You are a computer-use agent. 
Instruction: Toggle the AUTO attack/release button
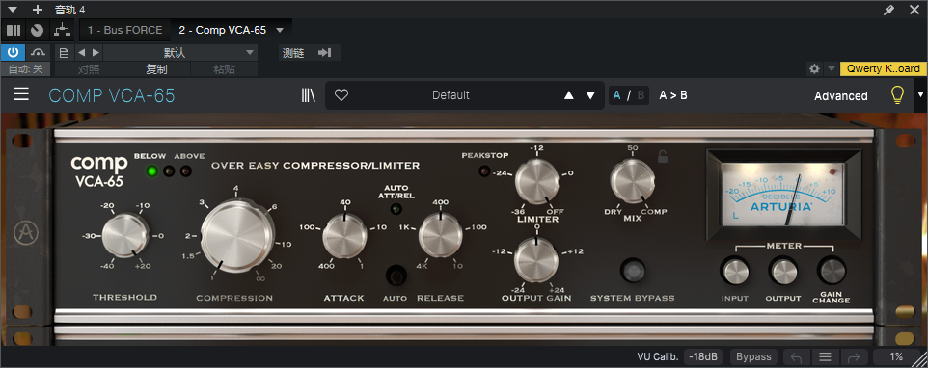point(396,276)
